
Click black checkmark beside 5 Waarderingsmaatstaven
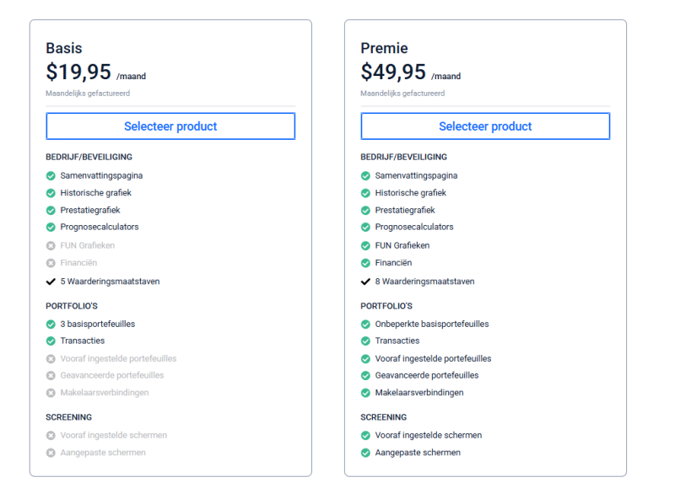pyautogui.click(x=51, y=282)
